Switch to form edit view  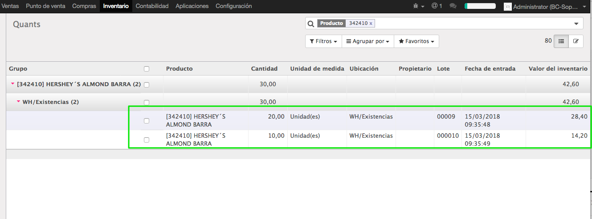(x=576, y=41)
